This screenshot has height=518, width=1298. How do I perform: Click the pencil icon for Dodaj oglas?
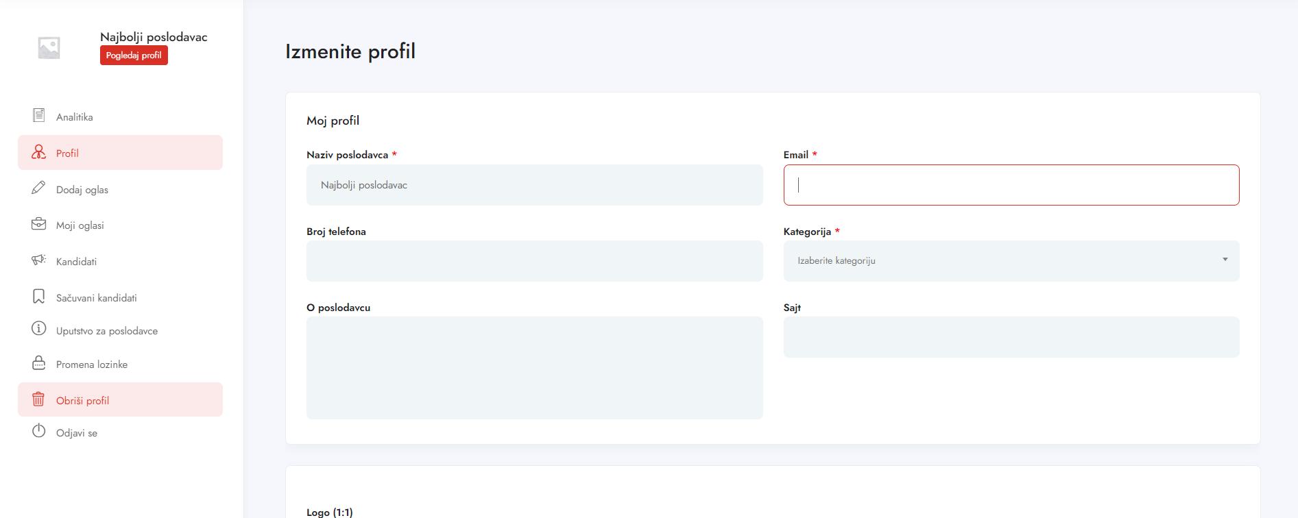click(x=39, y=188)
